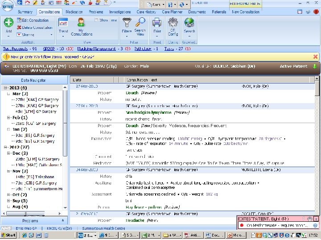
Task: Switch to the Problems tab
Action: [96, 12]
